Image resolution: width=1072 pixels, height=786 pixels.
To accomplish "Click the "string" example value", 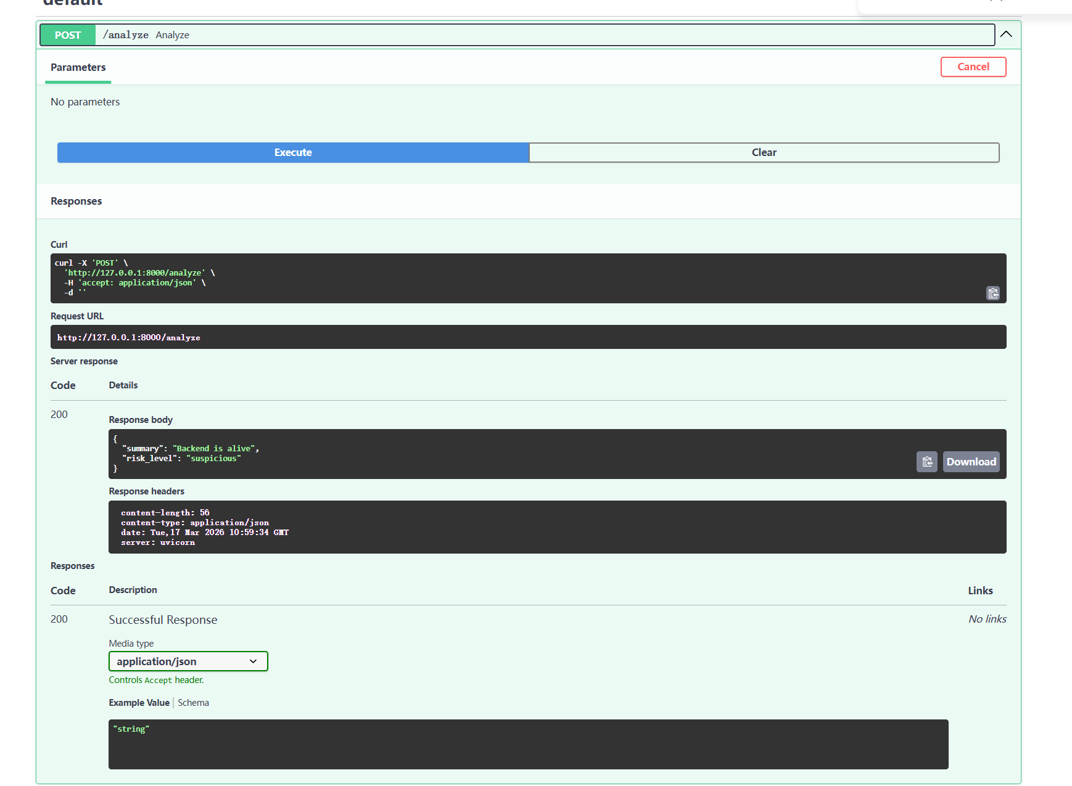I will tap(131, 729).
